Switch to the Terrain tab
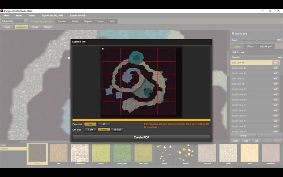Screen dimensions: 283x177 [x=62, y=21]
